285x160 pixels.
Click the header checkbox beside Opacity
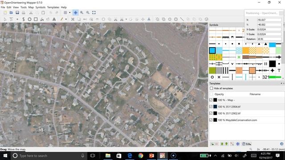pyautogui.click(x=211, y=94)
